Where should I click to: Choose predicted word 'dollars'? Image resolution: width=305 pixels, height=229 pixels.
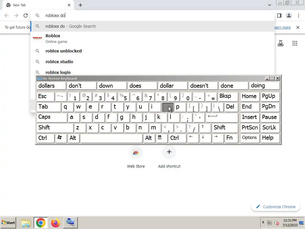[51, 86]
